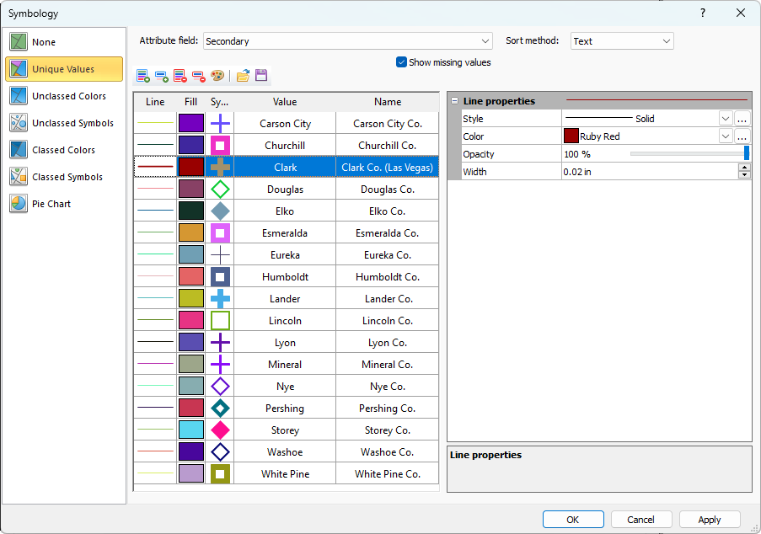761x534 pixels.
Task: Click the purple floppy disk save icon
Action: [x=261, y=76]
